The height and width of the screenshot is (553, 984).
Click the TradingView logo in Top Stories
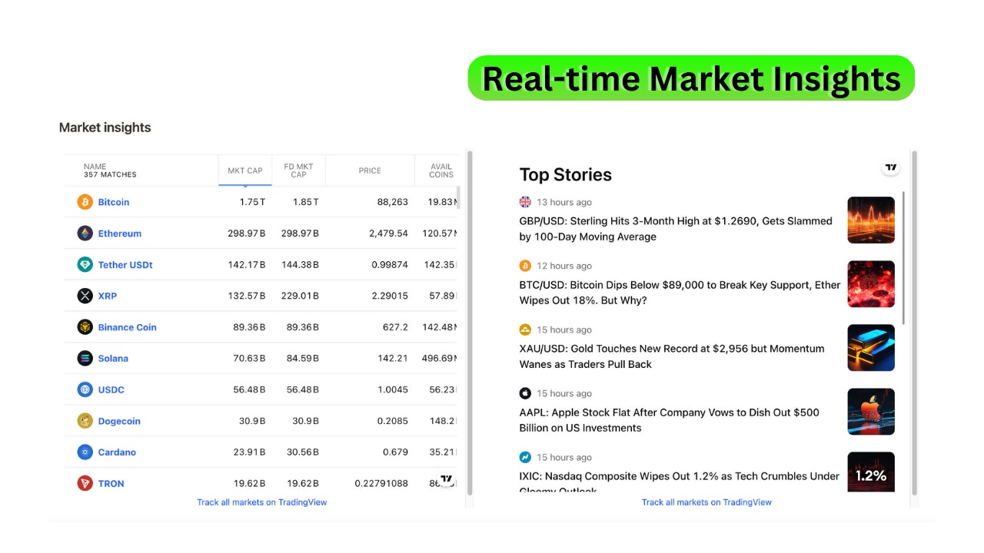tap(890, 167)
